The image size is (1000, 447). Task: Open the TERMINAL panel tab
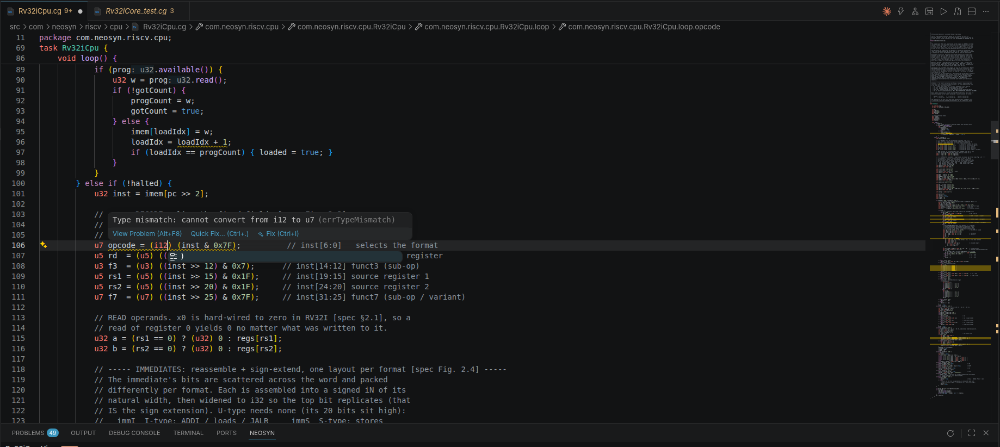(188, 433)
